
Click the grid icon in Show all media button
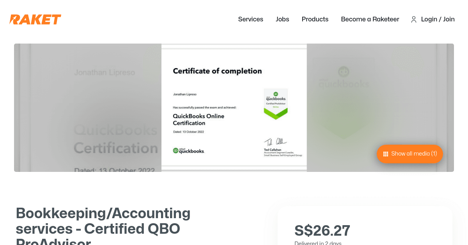(385, 154)
